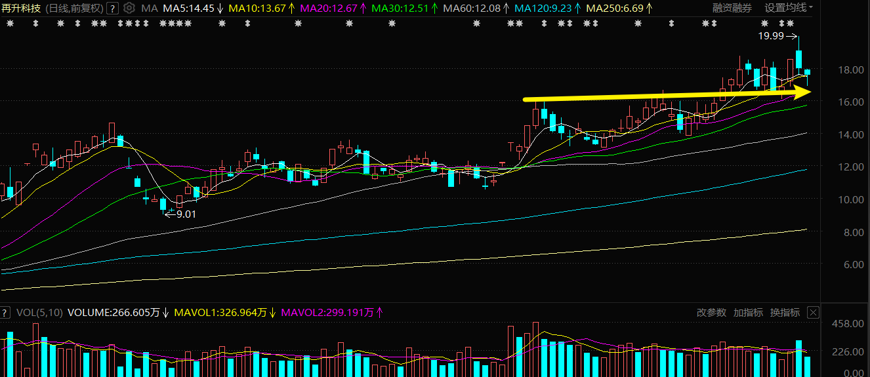The image size is (870, 377).
Task: Open the gear settings icon next to MA
Action: pos(129,9)
